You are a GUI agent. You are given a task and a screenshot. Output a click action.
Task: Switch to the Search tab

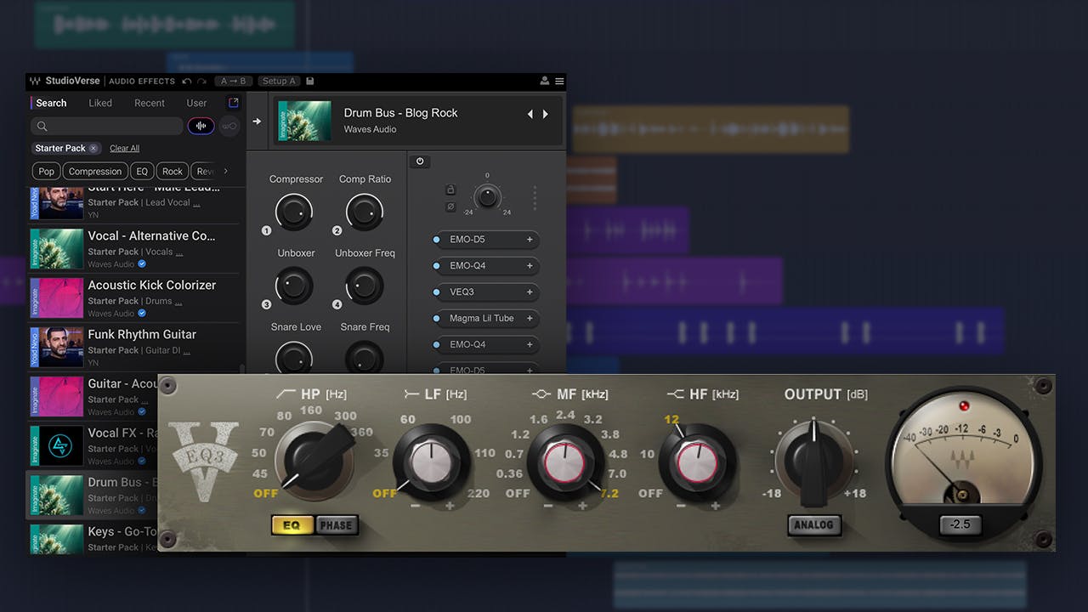click(x=51, y=103)
